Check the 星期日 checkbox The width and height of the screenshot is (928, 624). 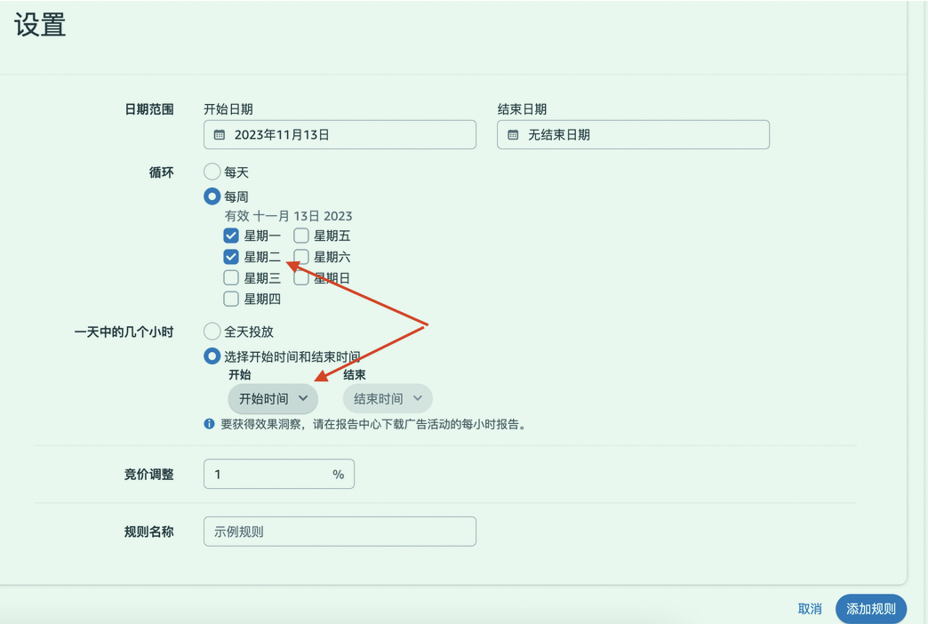(300, 277)
